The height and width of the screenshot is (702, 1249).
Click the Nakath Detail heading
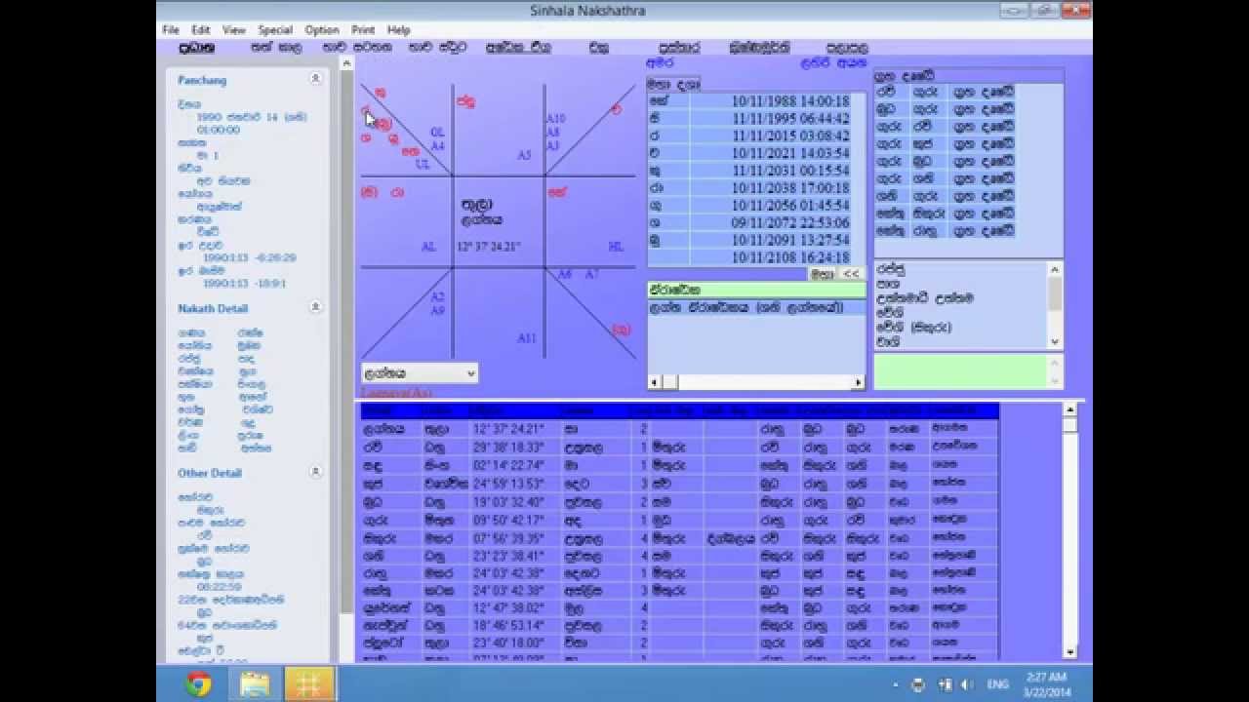coord(213,308)
